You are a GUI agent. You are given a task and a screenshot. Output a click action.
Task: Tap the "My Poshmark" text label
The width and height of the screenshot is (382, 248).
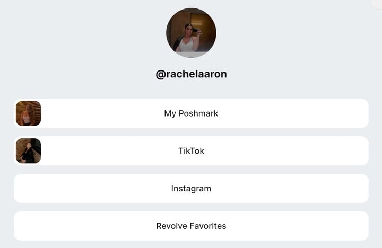(191, 113)
